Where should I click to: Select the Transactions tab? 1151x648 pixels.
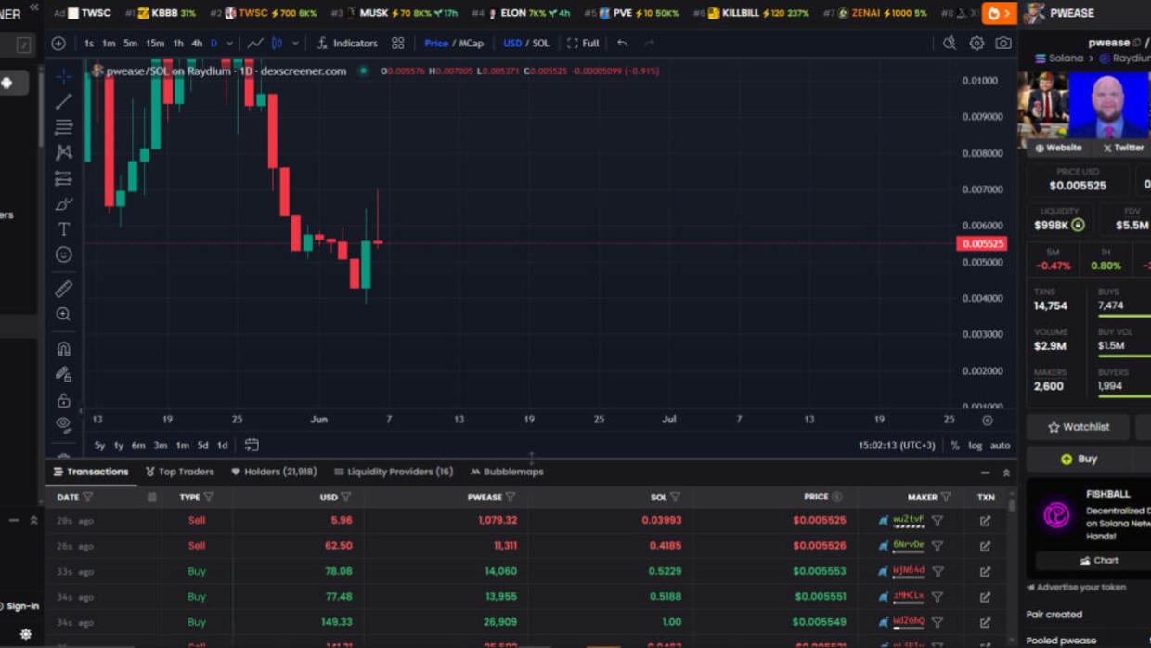tap(91, 472)
